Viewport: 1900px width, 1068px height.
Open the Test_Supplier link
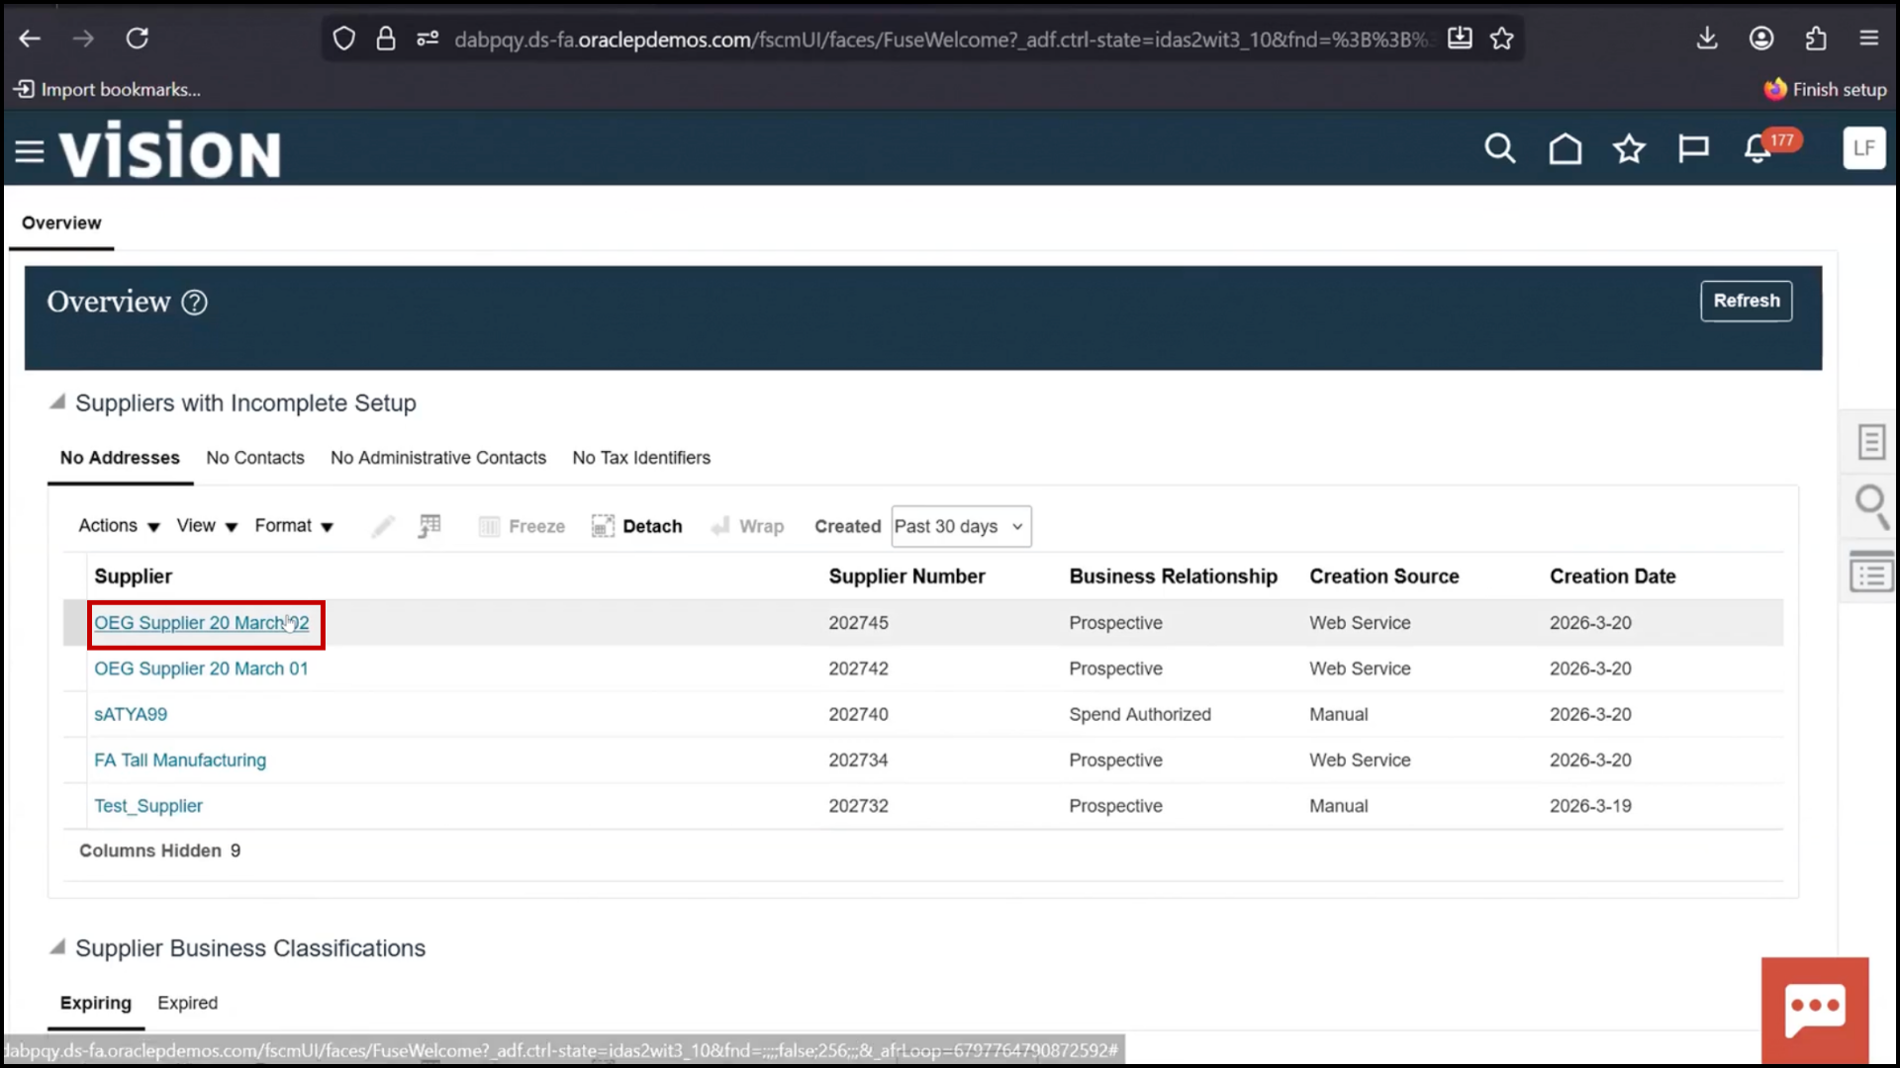click(148, 806)
